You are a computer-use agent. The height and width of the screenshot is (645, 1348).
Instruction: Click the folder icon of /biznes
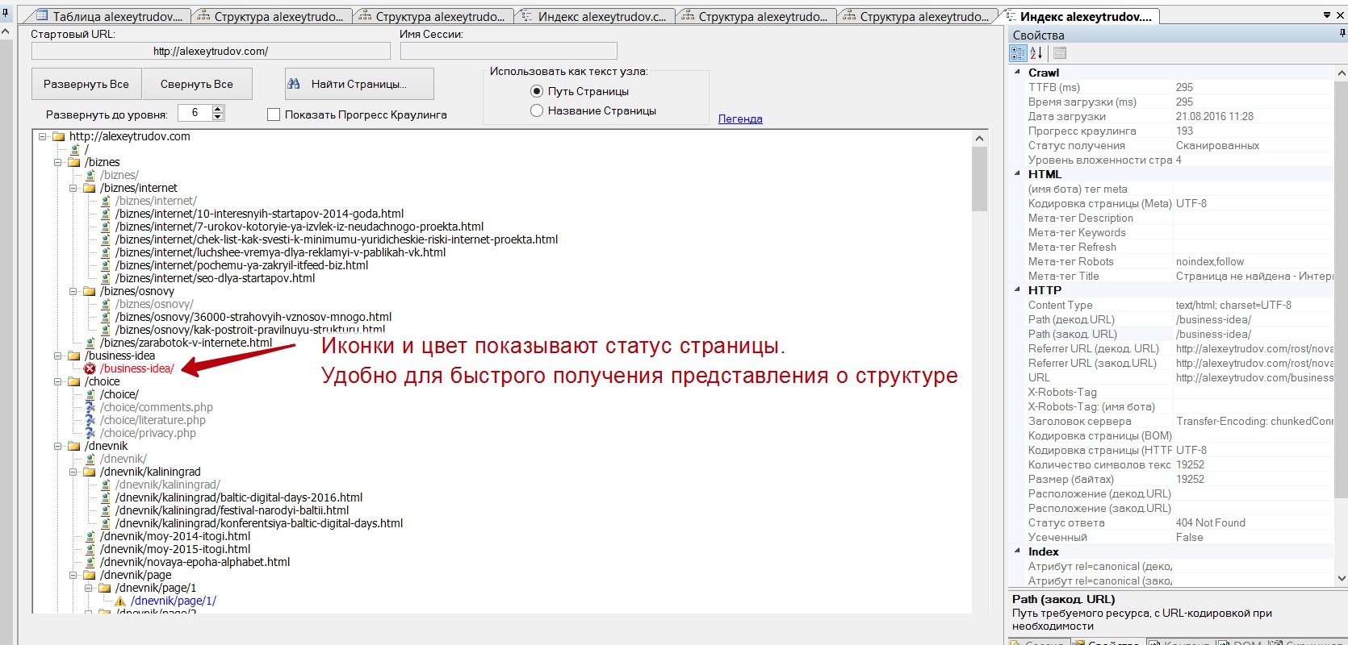click(x=74, y=162)
